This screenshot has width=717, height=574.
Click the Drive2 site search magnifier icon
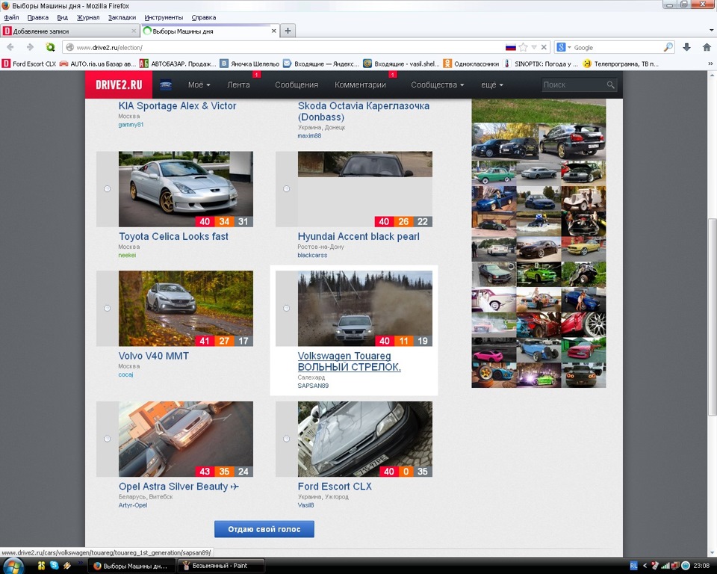tap(610, 84)
